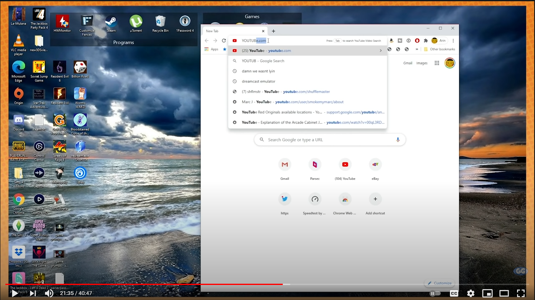Toggle closed captions
Image resolution: width=535 pixels, height=300 pixels.
point(454,293)
